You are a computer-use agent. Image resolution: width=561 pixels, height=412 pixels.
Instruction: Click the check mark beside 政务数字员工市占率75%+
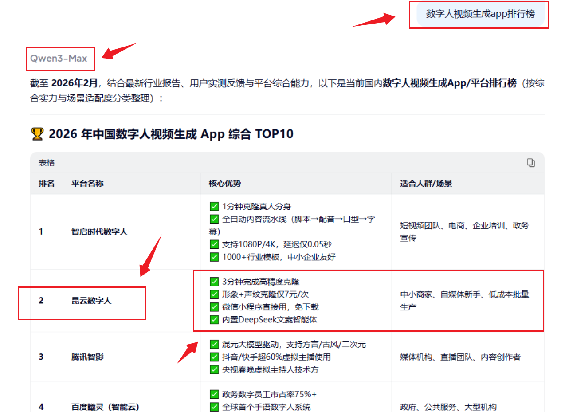pos(214,394)
